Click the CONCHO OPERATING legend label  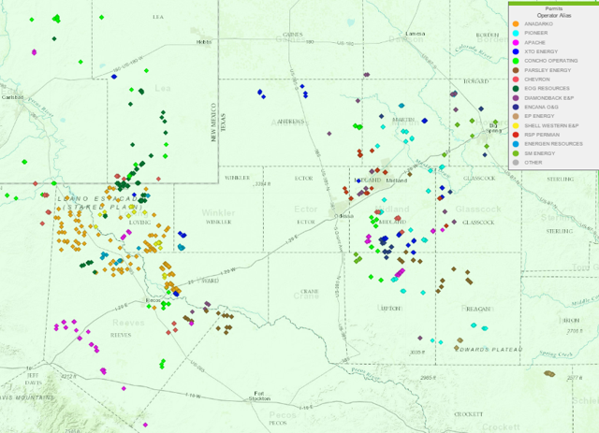551,61
